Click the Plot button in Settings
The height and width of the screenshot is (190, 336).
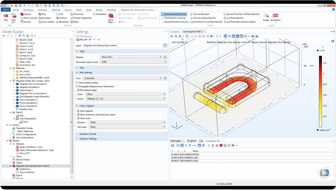[x=80, y=40]
